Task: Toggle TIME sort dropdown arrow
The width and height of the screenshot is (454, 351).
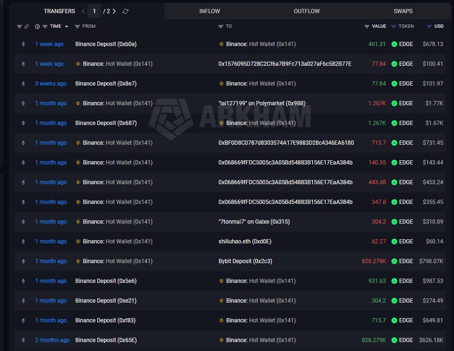Action: pyautogui.click(x=67, y=27)
